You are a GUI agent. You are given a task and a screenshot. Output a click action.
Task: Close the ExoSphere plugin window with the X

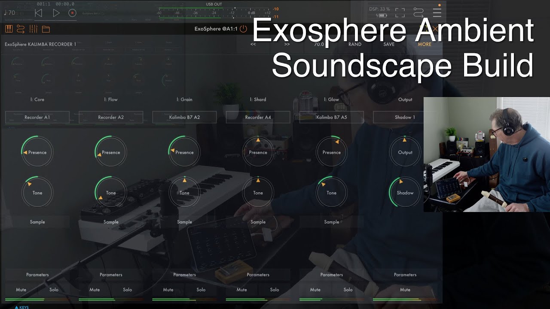pos(434,29)
